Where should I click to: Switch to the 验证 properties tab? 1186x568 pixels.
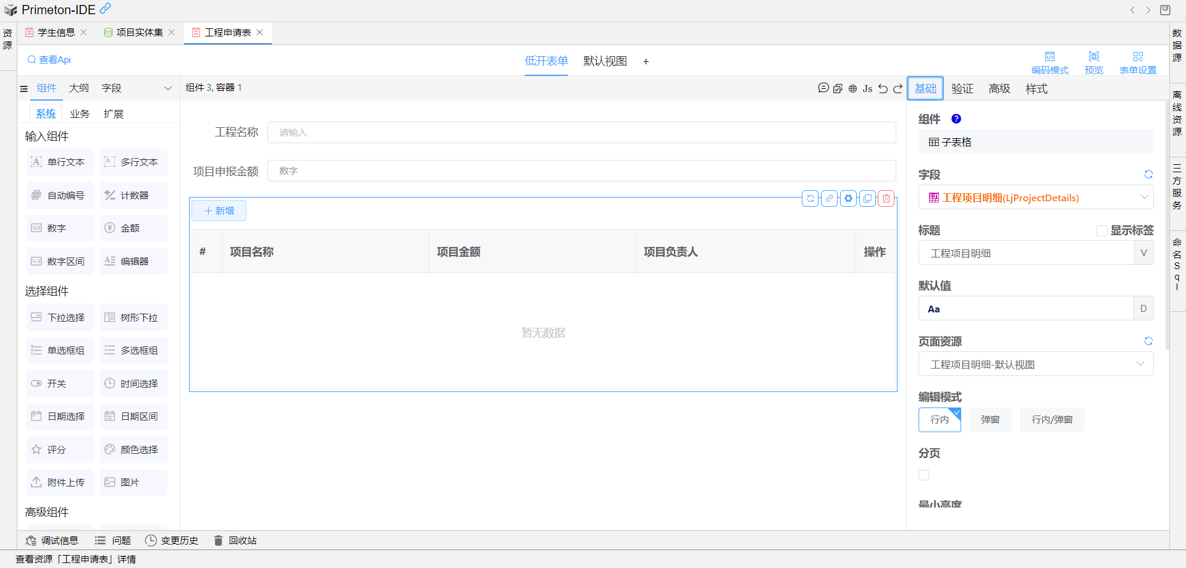point(962,89)
